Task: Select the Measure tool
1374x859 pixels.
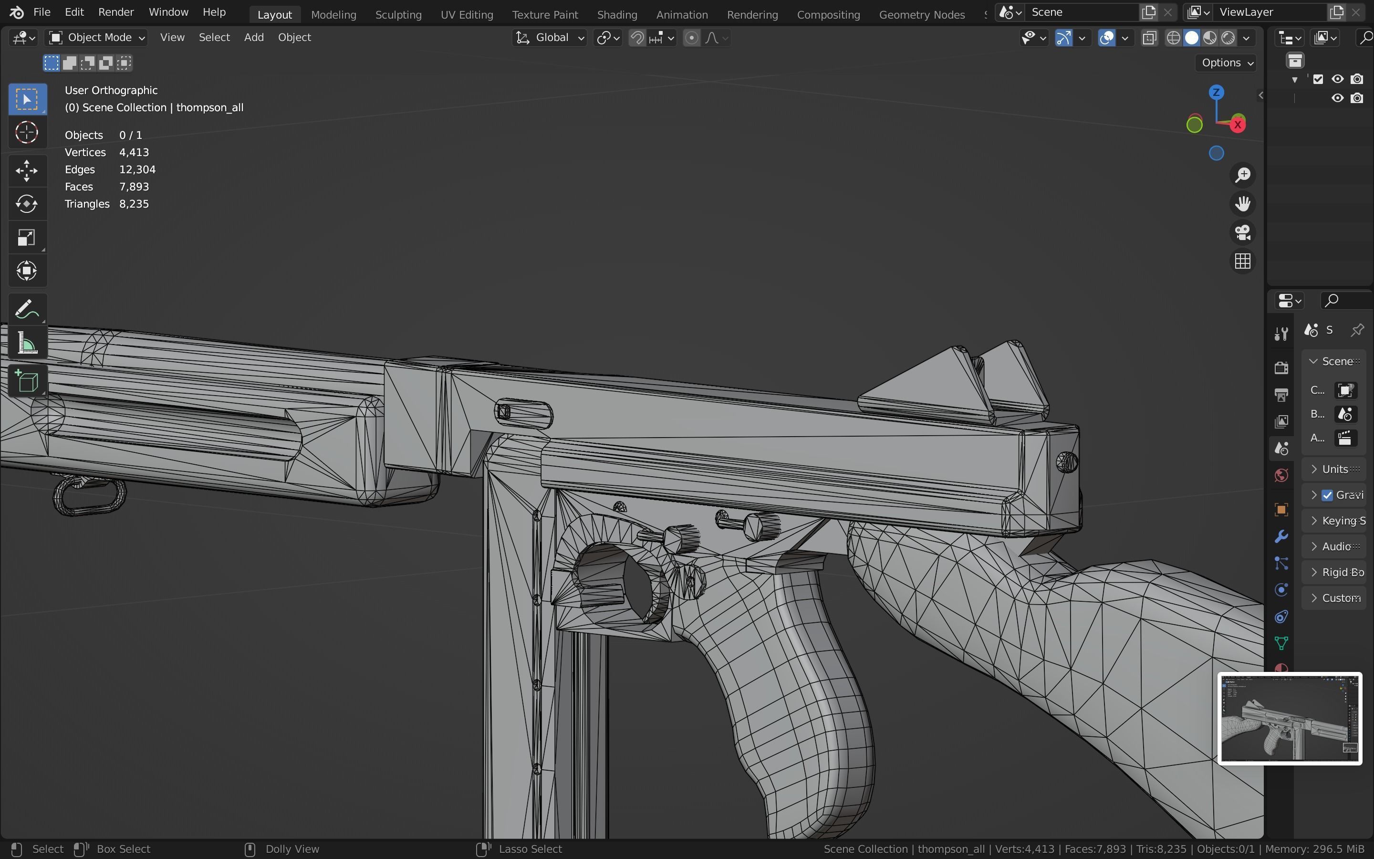Action: point(27,344)
